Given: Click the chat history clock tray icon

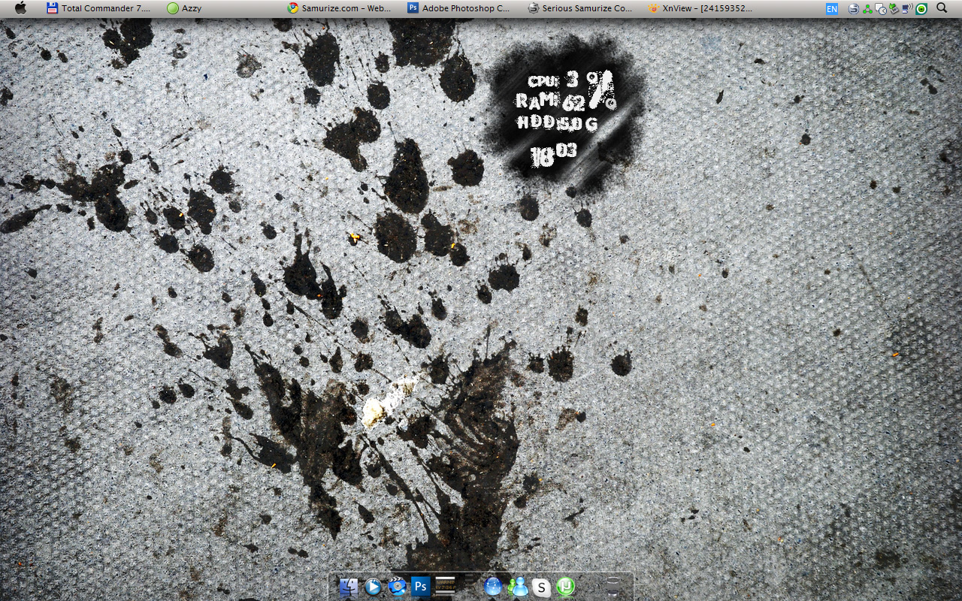Looking at the screenshot, I should (880, 9).
